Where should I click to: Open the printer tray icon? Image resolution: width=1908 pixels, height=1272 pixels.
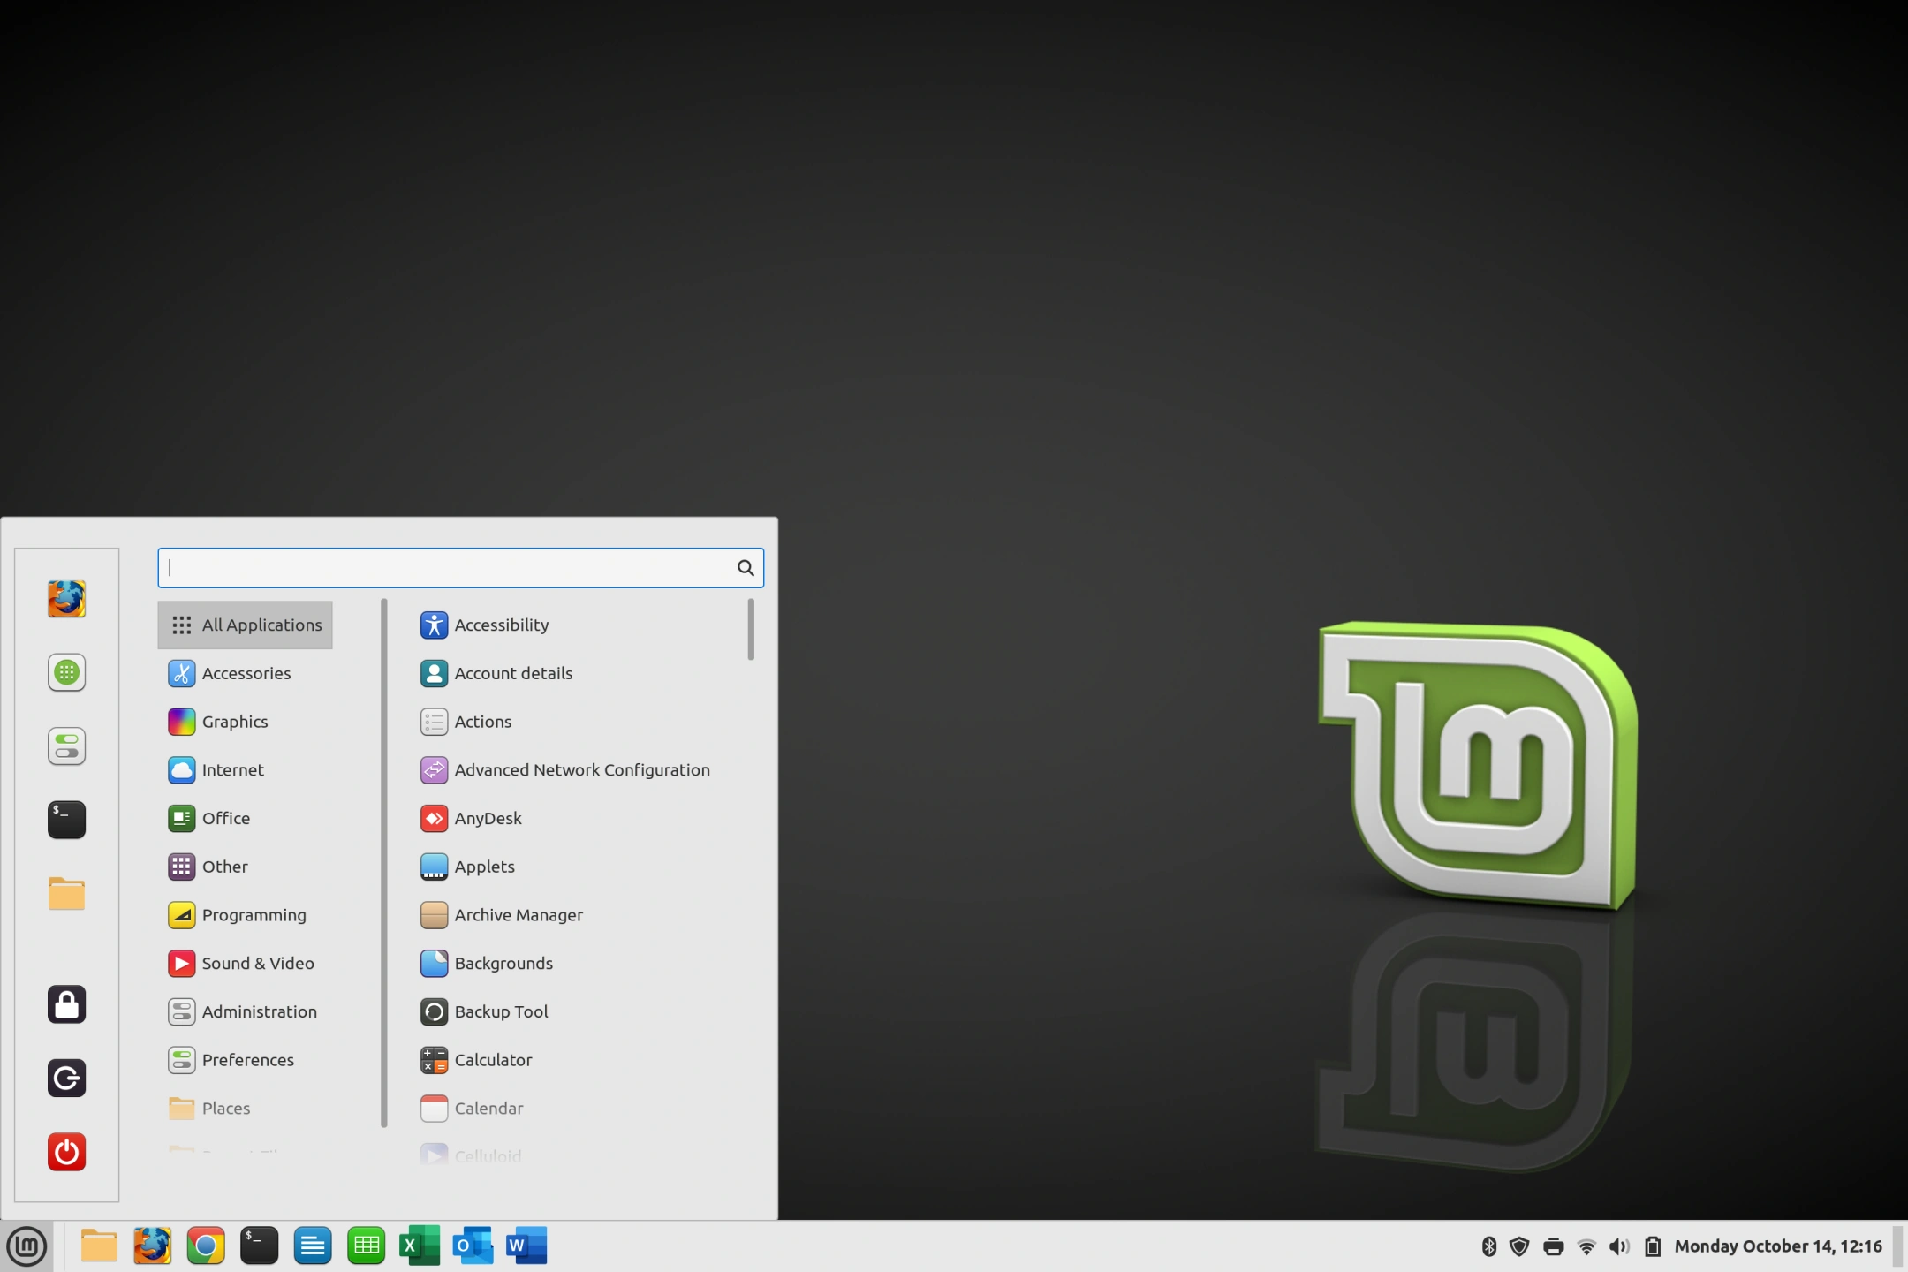coord(1554,1247)
